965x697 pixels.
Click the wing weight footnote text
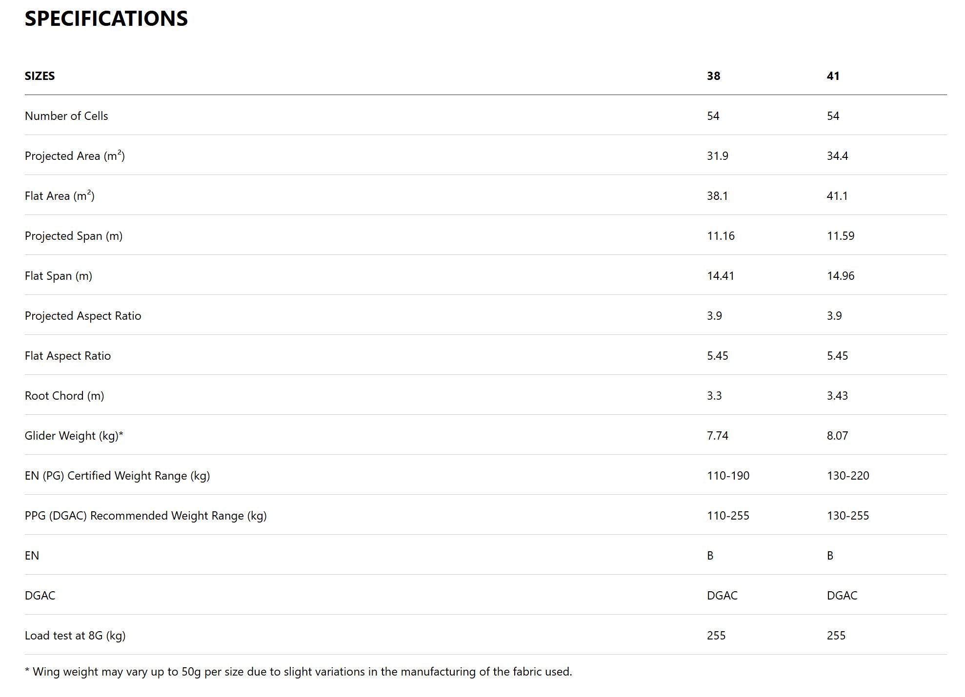point(298,672)
